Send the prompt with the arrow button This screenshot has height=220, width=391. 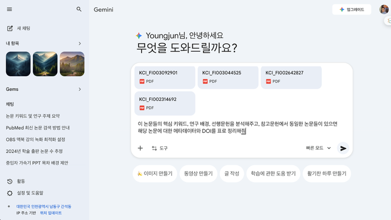click(343, 148)
